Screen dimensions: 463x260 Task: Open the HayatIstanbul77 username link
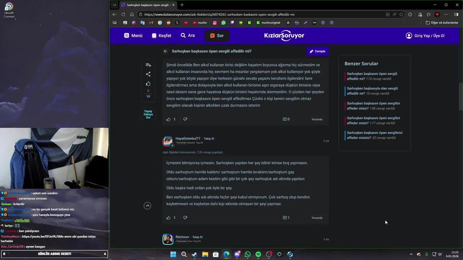click(x=188, y=139)
